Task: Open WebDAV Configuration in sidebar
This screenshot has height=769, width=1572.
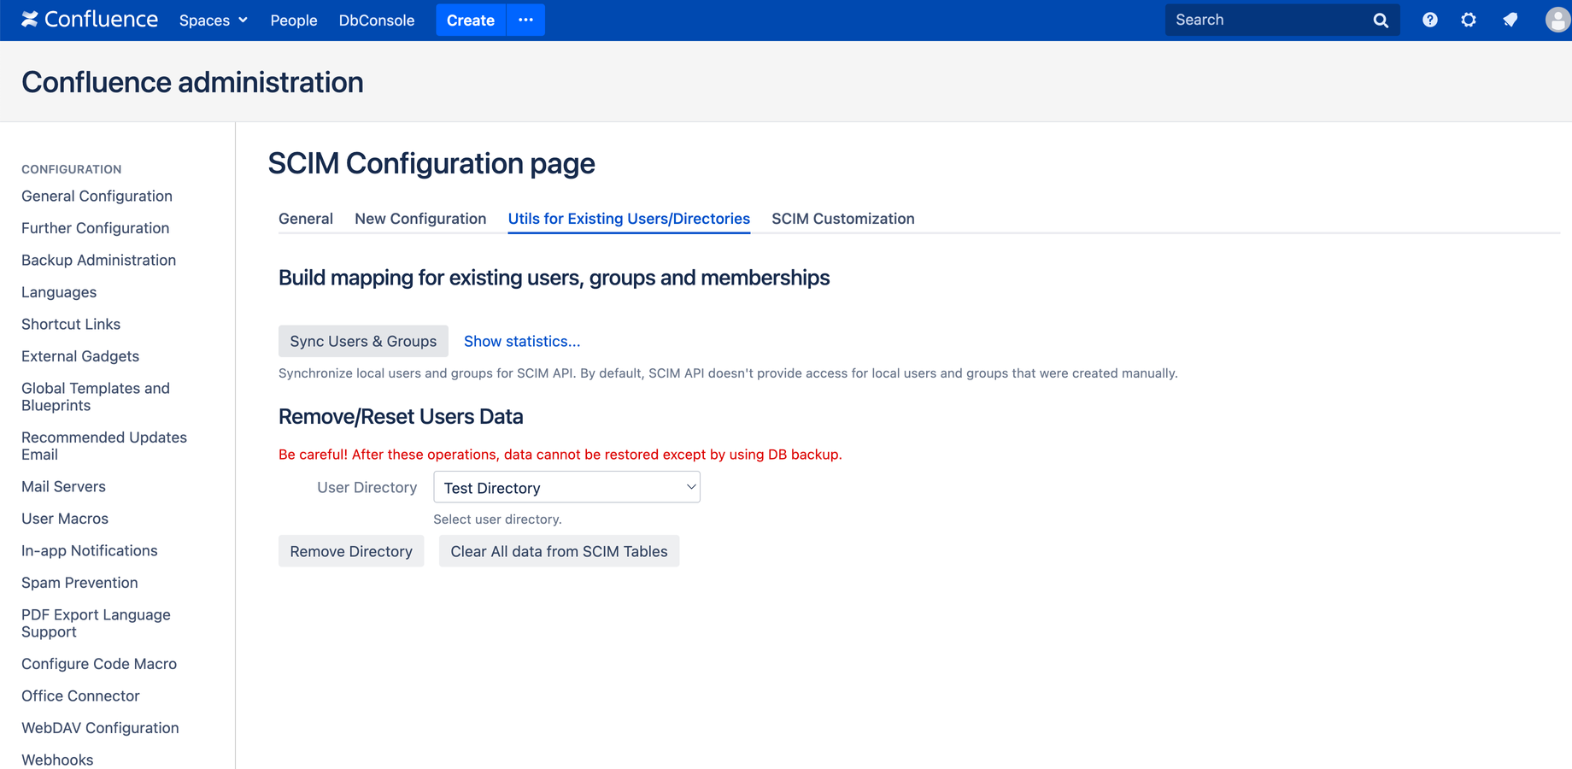Action: [100, 728]
